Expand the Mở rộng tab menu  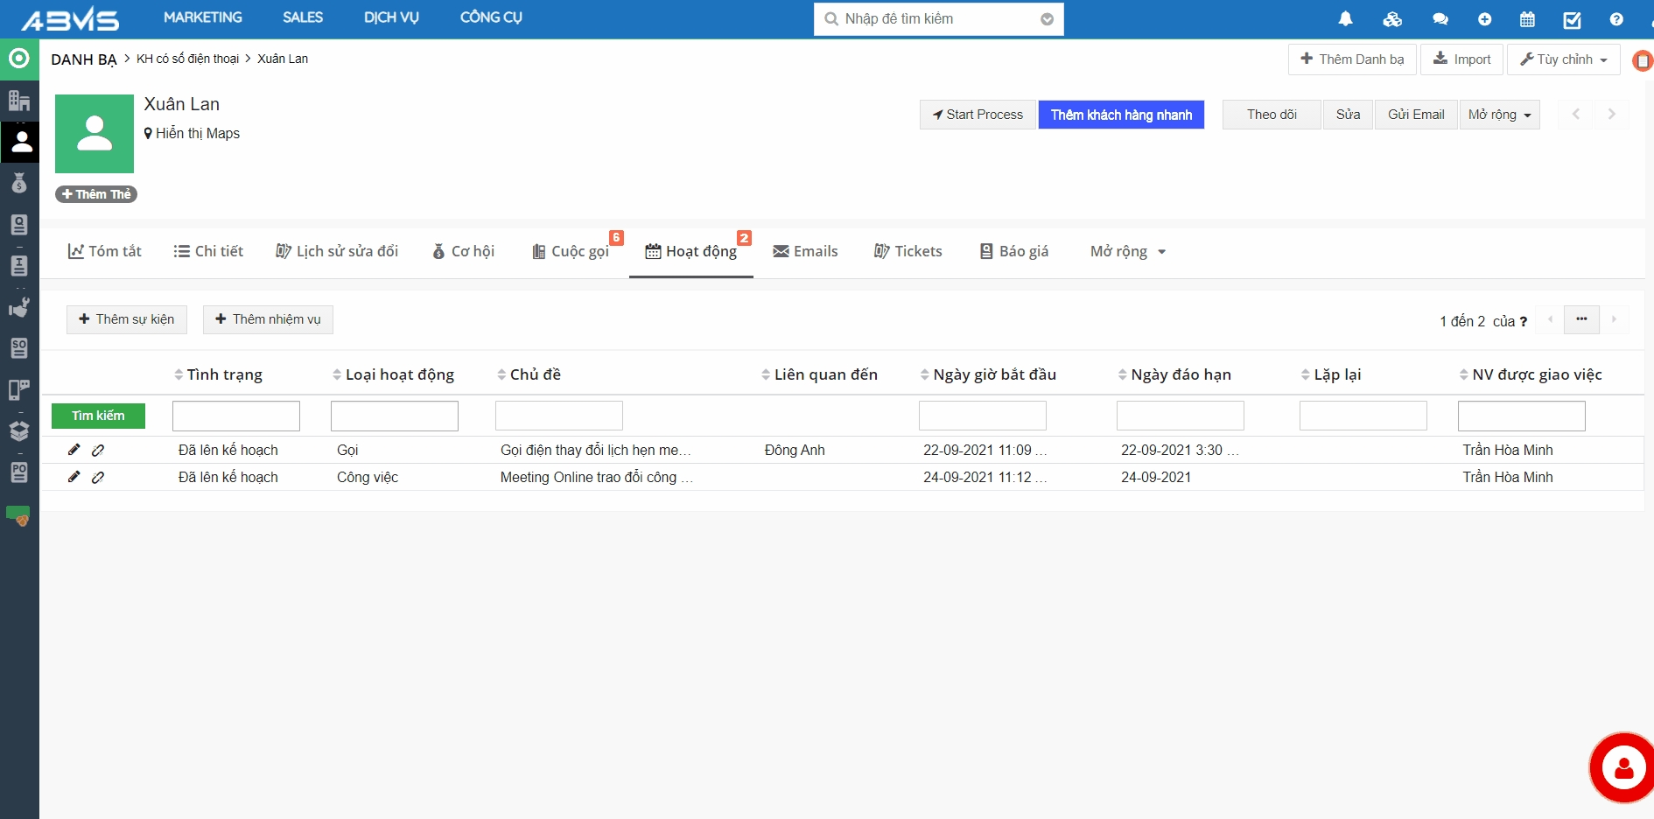click(x=1127, y=252)
